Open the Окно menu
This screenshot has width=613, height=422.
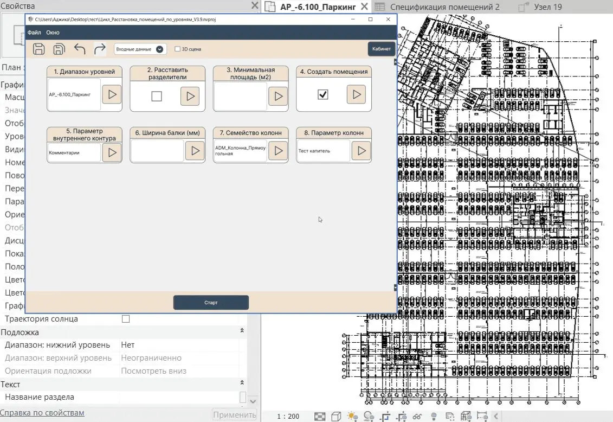click(53, 33)
